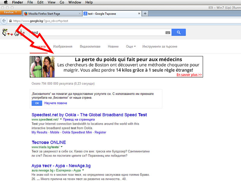Image resolution: width=241 pixels, height=184 pixels.
Task: Open the My Results sitelink
Action: pyautogui.click(x=39, y=132)
